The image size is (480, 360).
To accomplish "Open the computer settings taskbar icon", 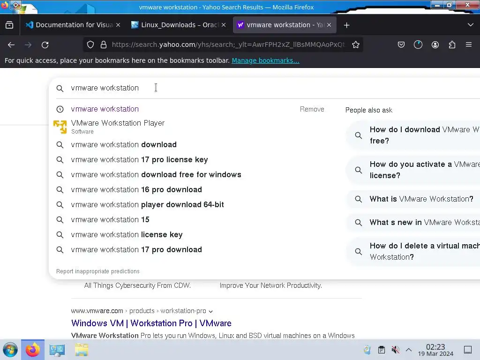I will click(x=57, y=350).
